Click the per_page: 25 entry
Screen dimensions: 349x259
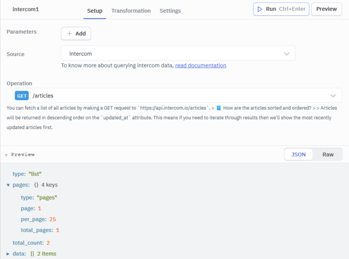(38, 219)
